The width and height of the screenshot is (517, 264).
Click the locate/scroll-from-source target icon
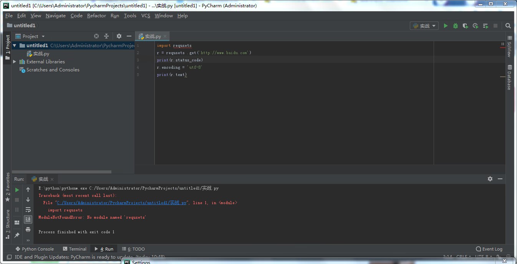pos(96,36)
